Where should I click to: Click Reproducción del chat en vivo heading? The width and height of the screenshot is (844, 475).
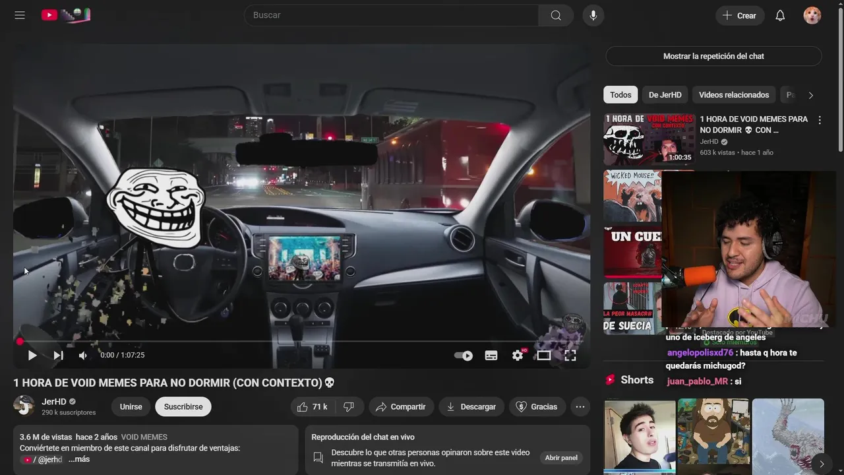[363, 437]
